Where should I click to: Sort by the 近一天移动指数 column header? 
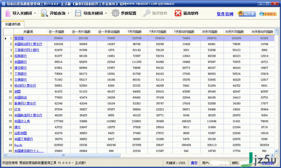(x=111, y=32)
